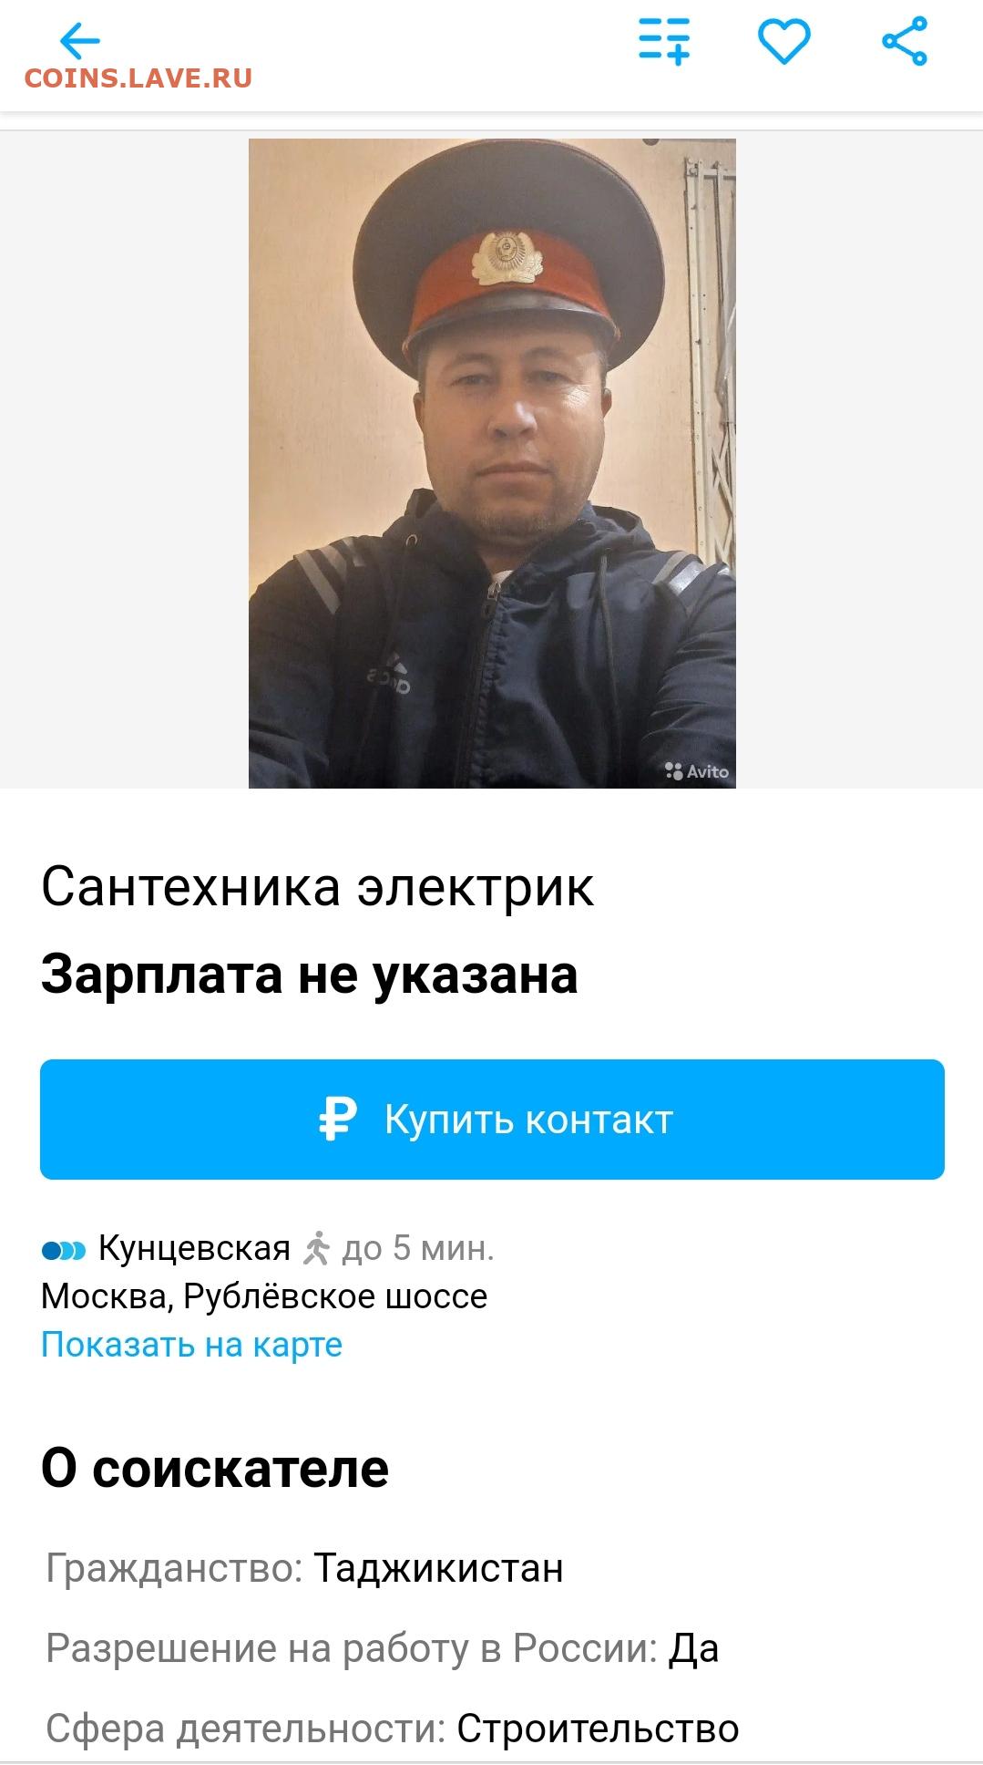The image size is (983, 1765).
Task: Select the Сфера деятельности: Строительство row
Action: click(x=393, y=1729)
